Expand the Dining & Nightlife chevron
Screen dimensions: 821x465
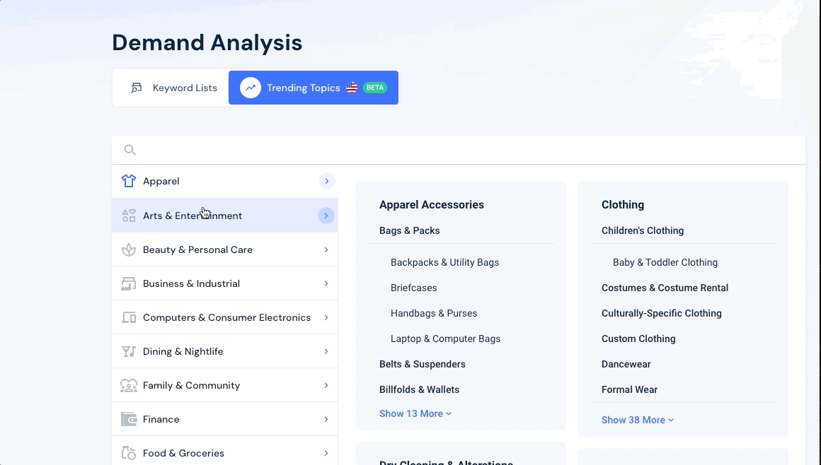326,351
